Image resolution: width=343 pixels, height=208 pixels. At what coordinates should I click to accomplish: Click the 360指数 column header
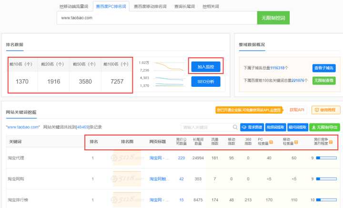point(248,141)
